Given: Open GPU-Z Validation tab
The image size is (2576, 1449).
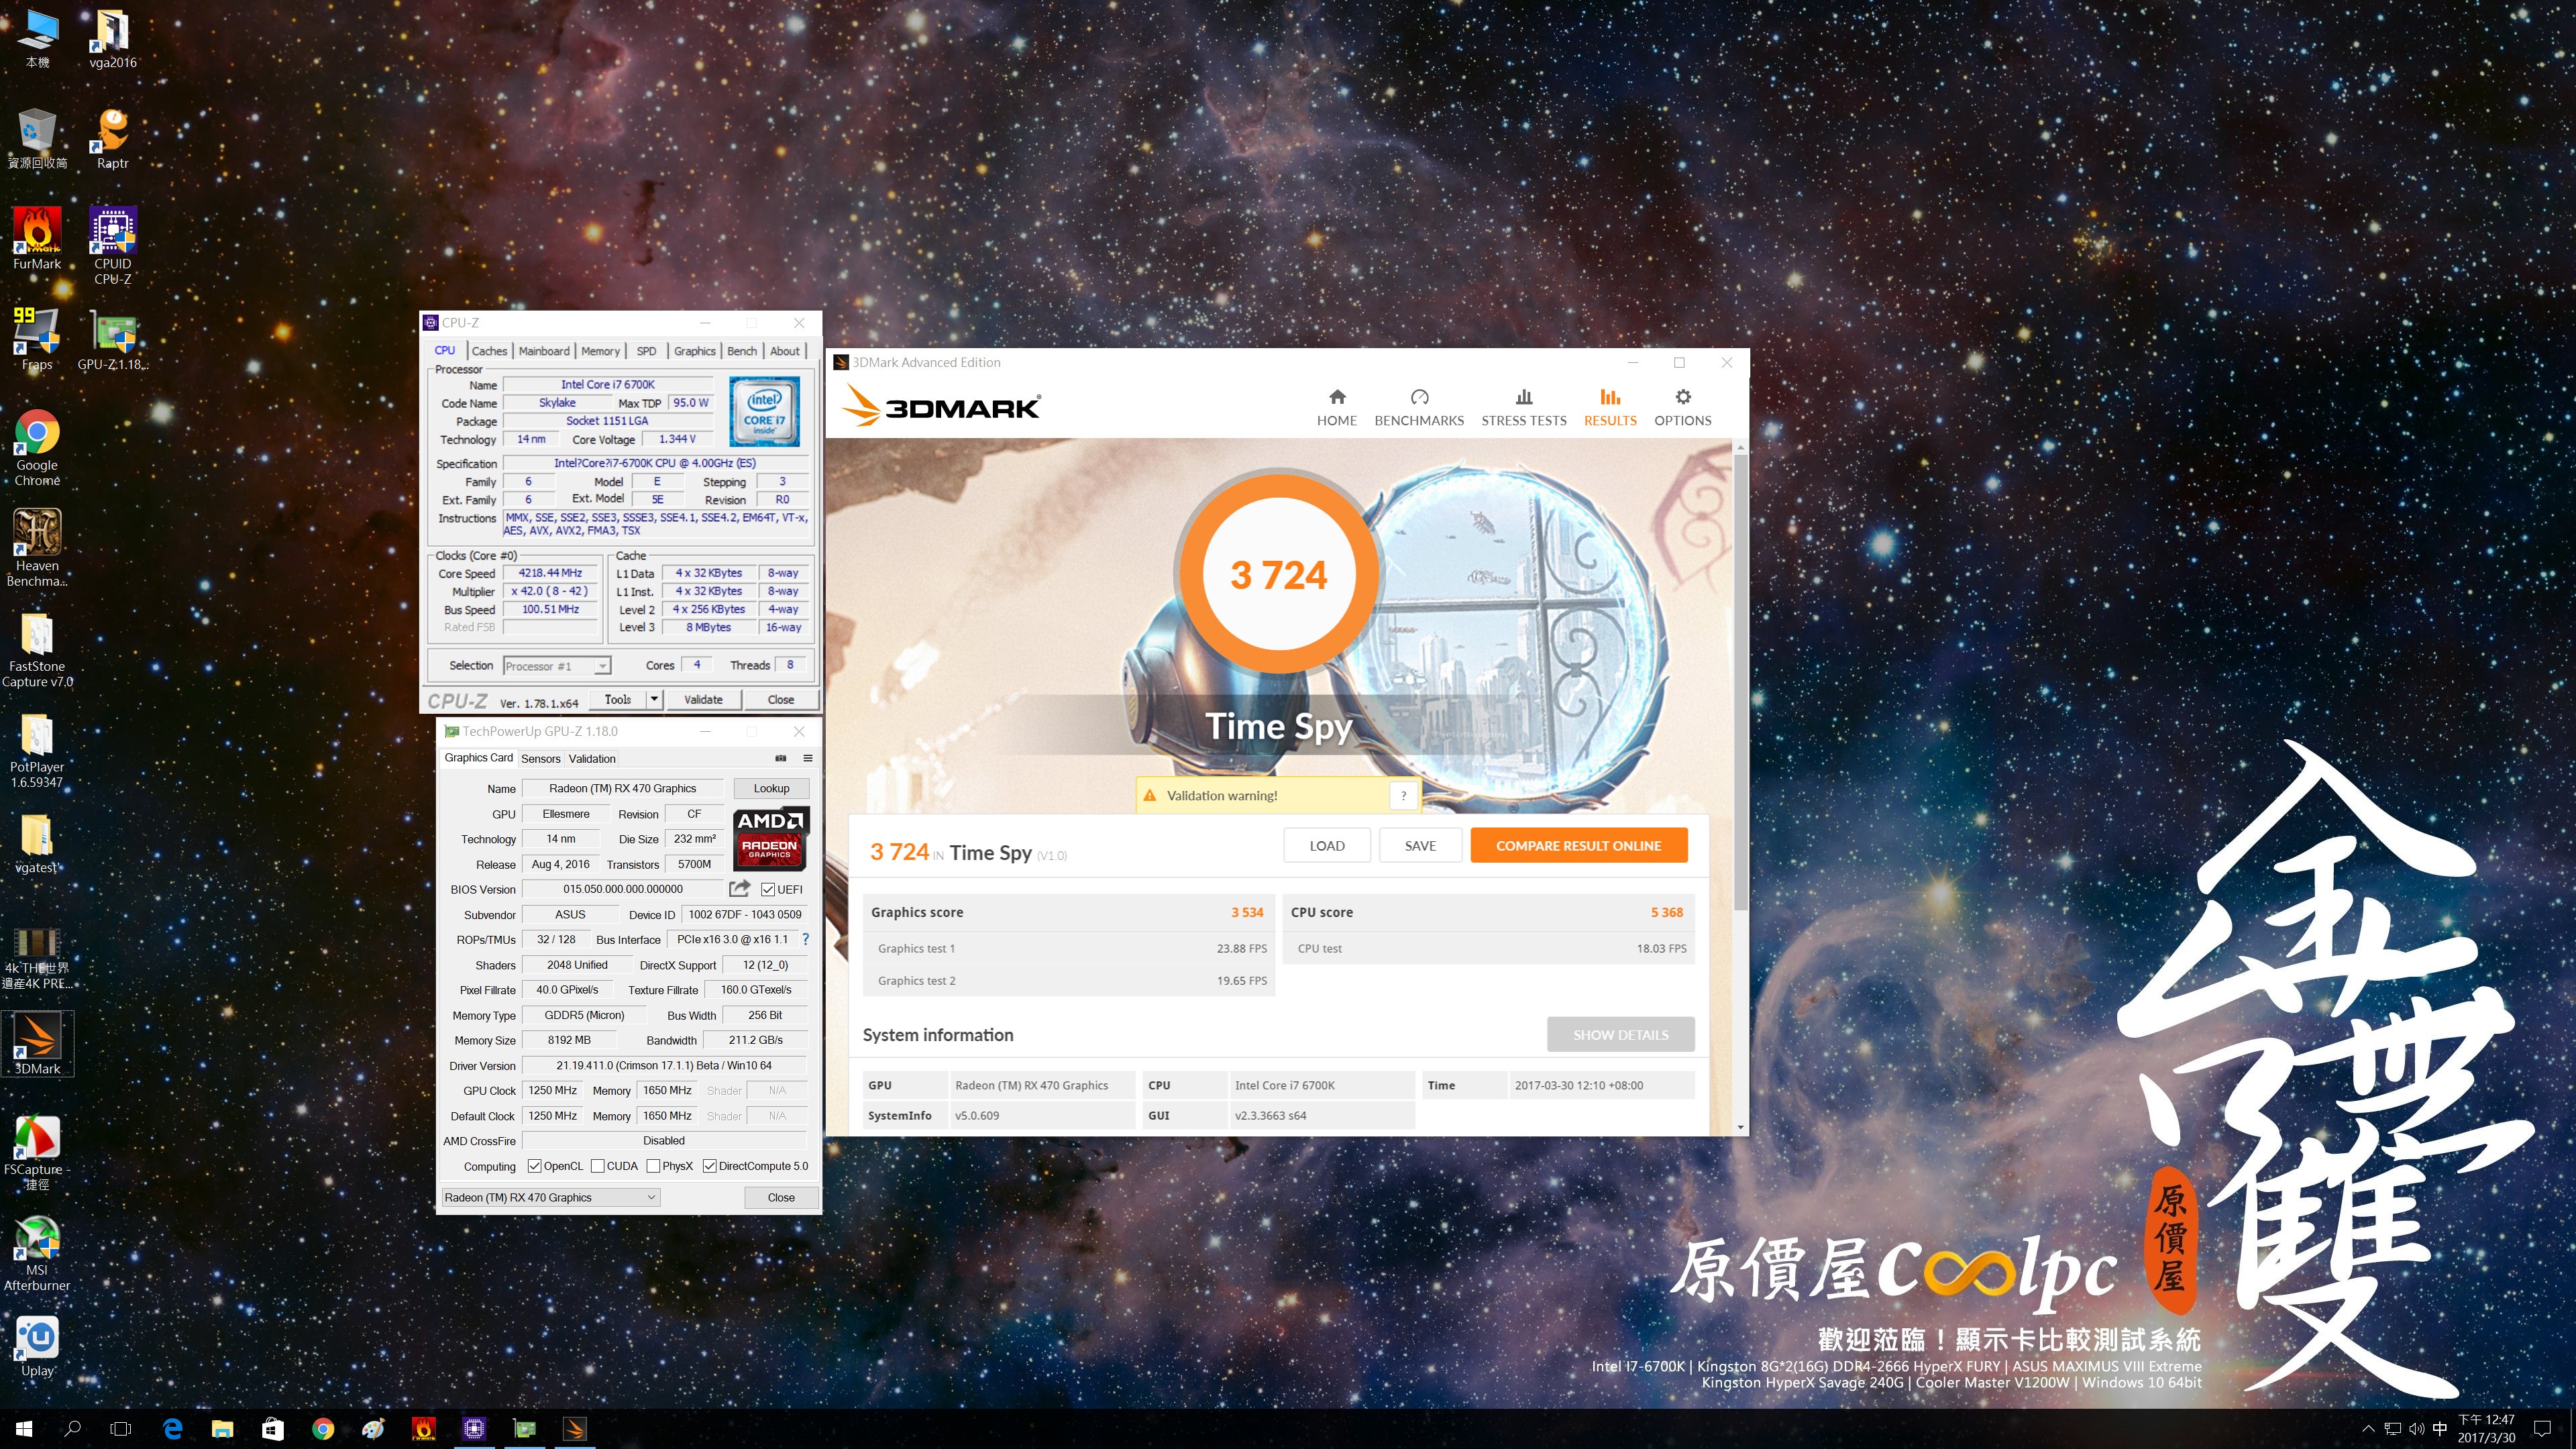Looking at the screenshot, I should pyautogui.click(x=592, y=759).
